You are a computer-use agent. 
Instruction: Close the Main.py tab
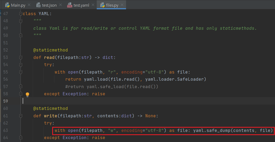(29, 5)
